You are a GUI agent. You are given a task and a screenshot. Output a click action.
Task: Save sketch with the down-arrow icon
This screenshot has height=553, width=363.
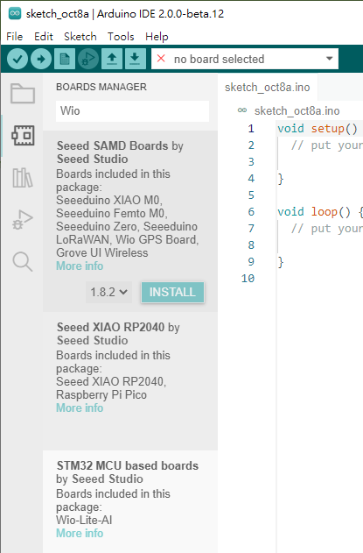[x=135, y=59]
